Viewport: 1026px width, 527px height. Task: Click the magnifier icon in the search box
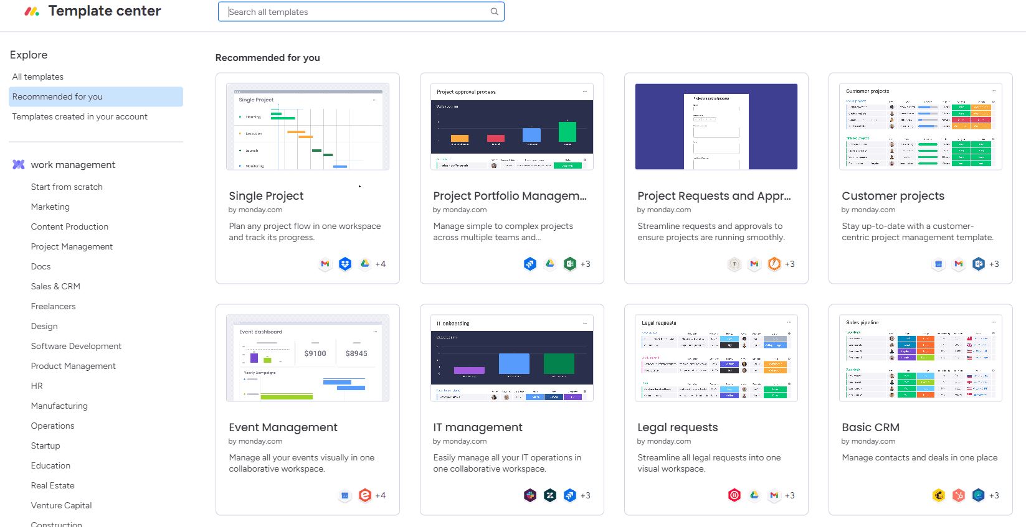(495, 12)
